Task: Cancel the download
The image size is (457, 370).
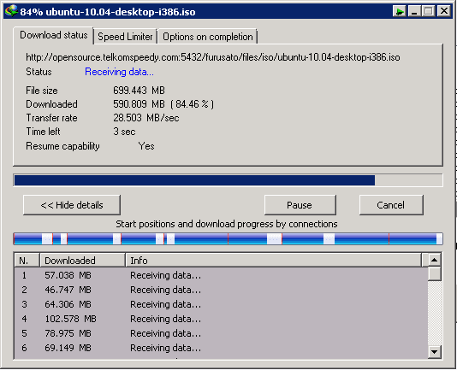Action: (x=391, y=205)
